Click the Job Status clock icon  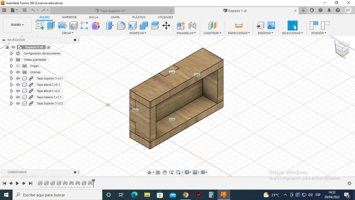click(x=321, y=10)
